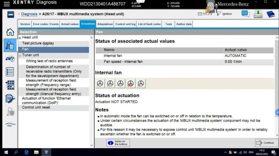Select Control unit reset item
This screenshot has width=279, height=156.
coord(54,107)
